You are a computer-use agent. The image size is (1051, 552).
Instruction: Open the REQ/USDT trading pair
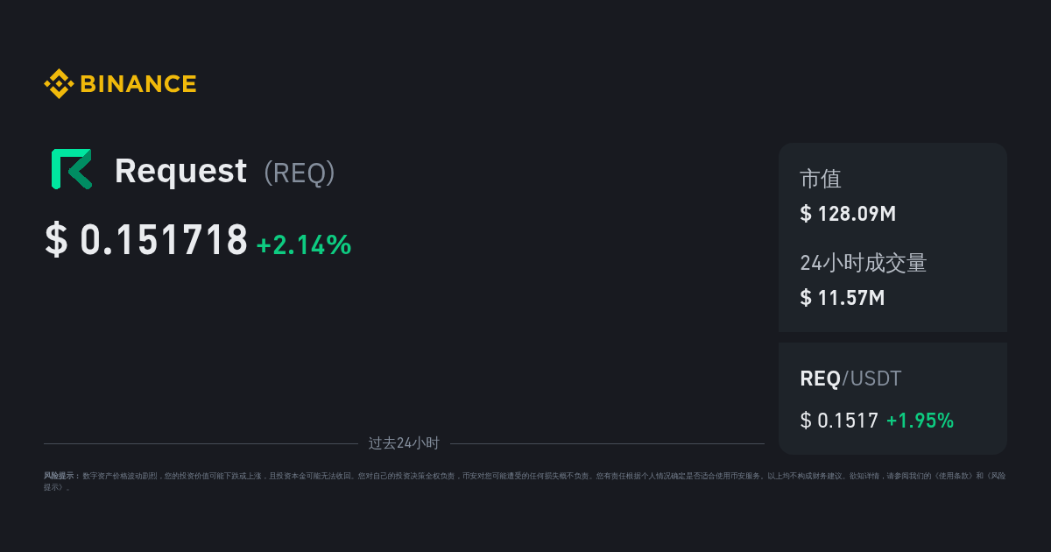(850, 379)
